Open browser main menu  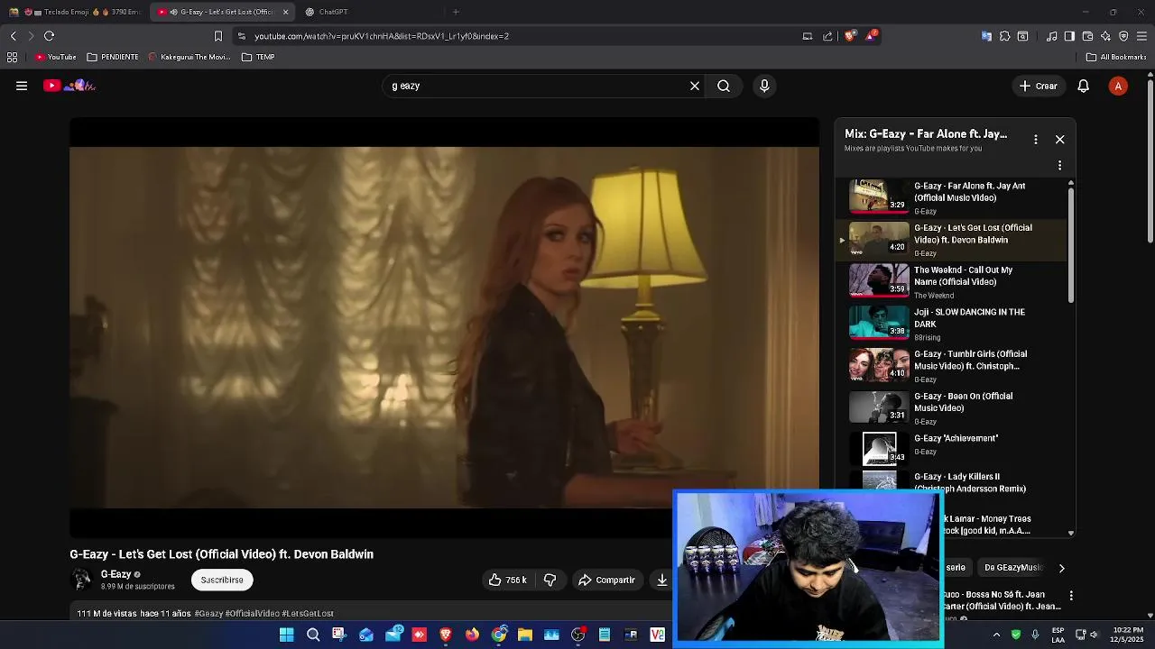(1141, 36)
